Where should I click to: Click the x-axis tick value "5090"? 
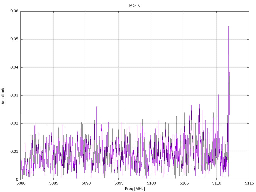pyautogui.click(x=86, y=183)
